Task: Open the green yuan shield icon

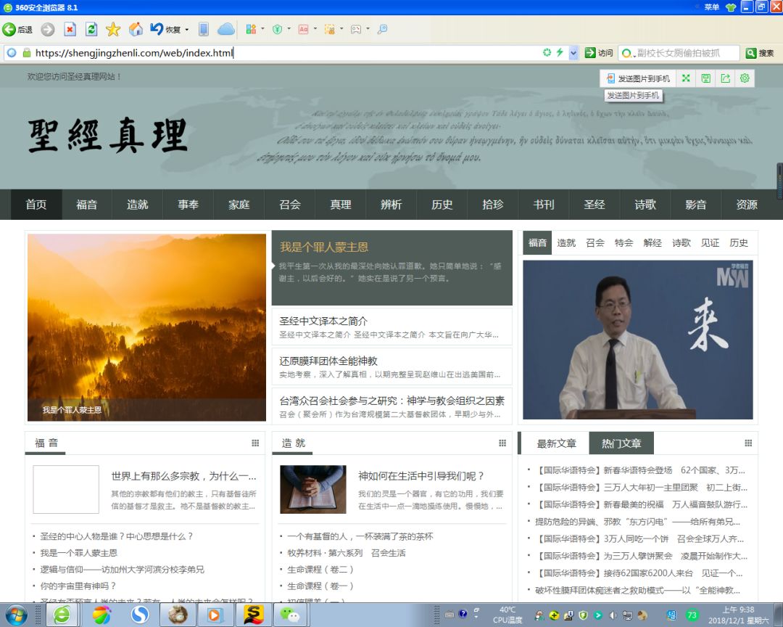Action: pos(278,30)
